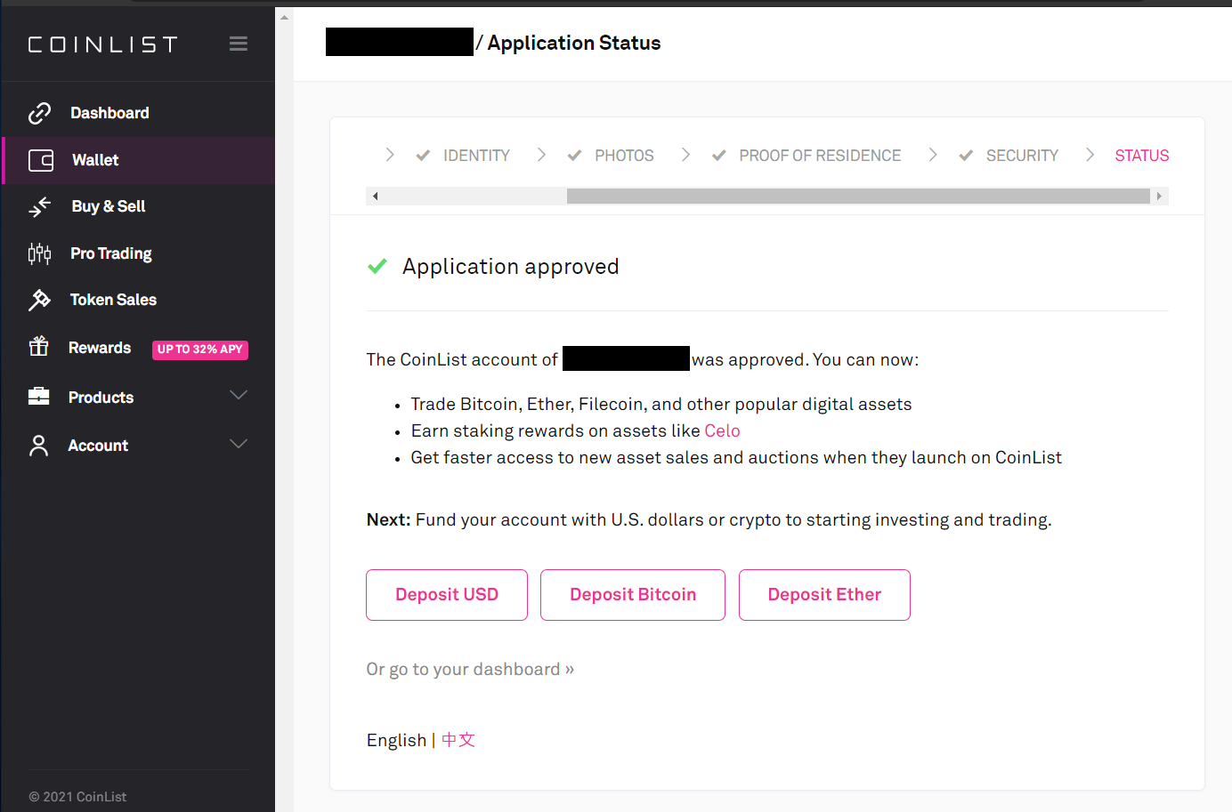Open the Celo link
Image resolution: width=1232 pixels, height=812 pixels.
pyautogui.click(x=722, y=430)
